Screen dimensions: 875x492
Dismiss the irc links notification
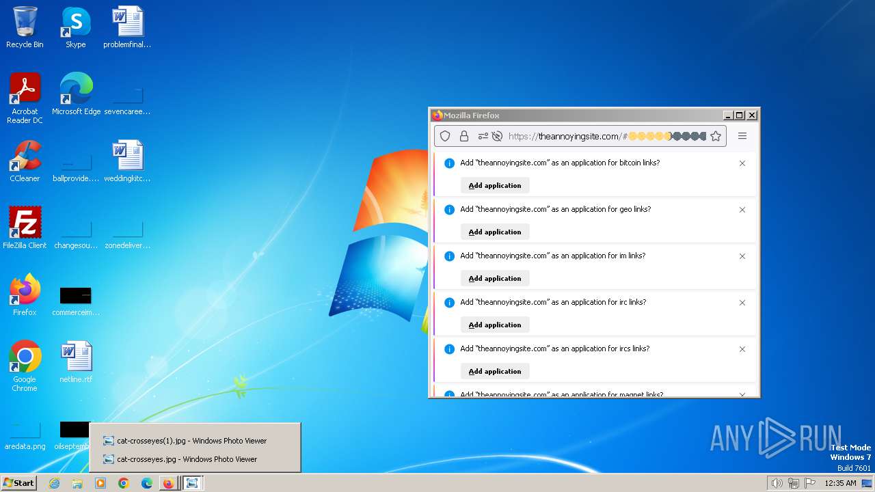point(742,303)
